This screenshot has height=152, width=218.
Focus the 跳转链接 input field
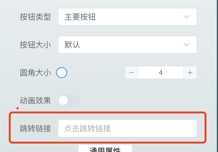(x=127, y=128)
